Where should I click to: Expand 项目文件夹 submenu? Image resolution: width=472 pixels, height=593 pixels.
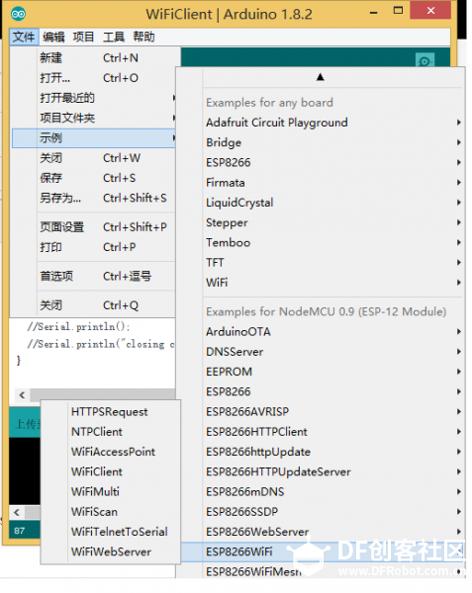tap(94, 118)
